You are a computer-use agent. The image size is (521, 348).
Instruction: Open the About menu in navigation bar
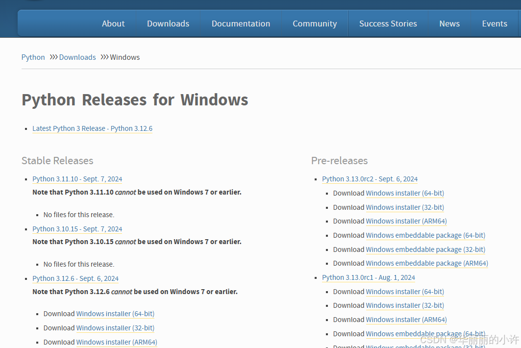tap(113, 24)
